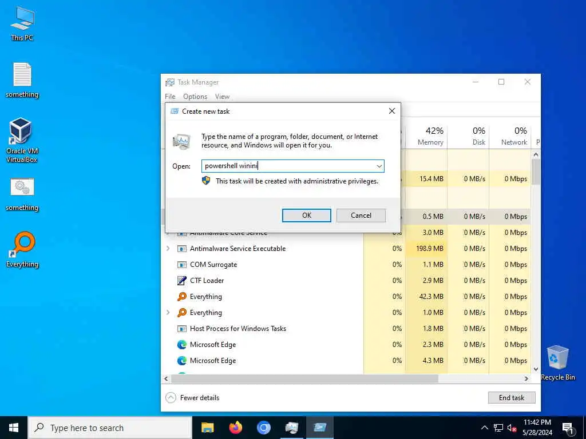Open the 'something' settings file with gears
586x439 pixels.
[x=22, y=194]
